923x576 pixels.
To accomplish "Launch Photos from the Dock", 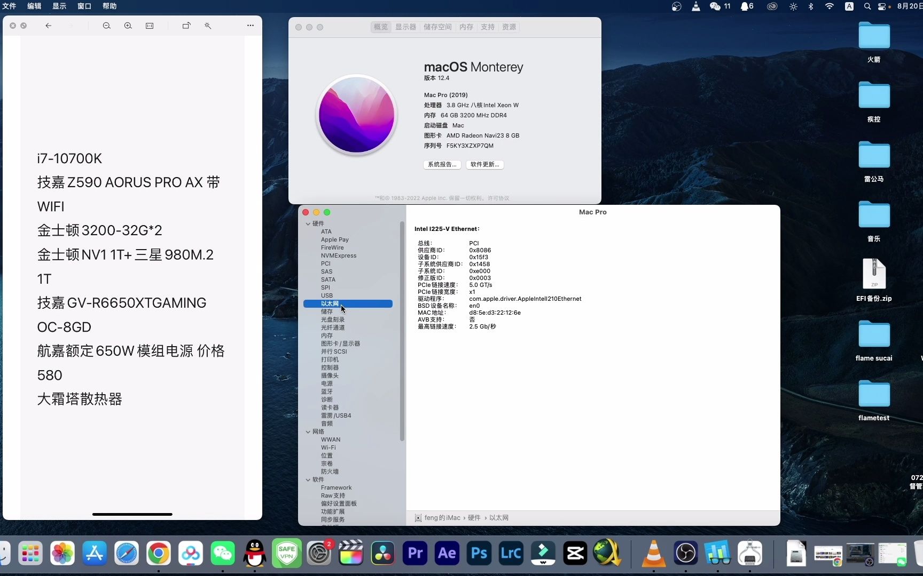I will click(x=62, y=554).
